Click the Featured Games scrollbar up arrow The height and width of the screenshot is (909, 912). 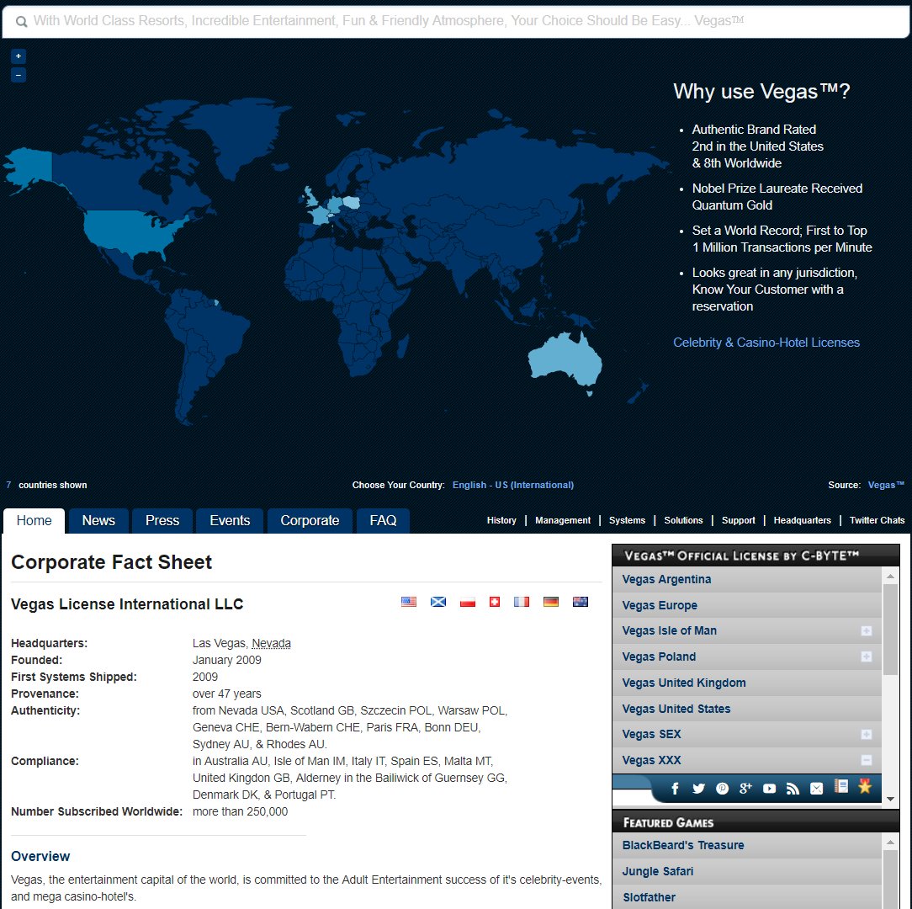coord(890,842)
